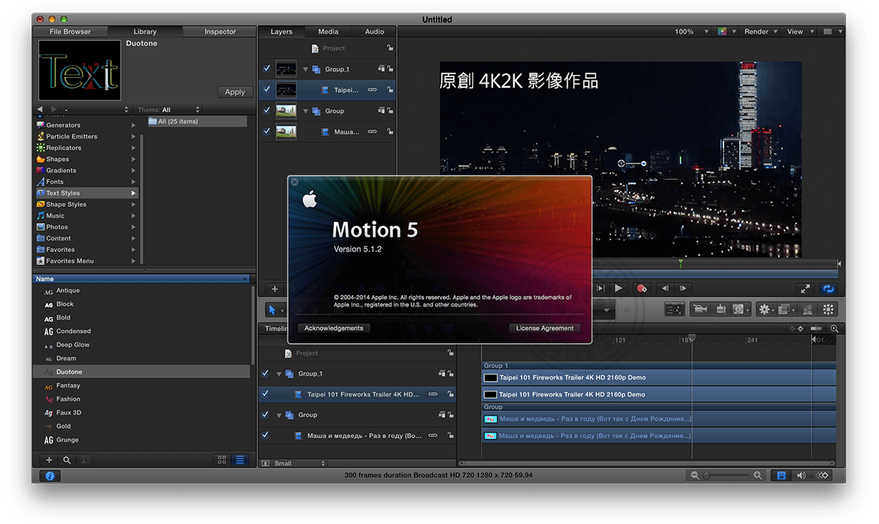Open the View dropdown menu
The height and width of the screenshot is (524, 879).
(x=798, y=32)
